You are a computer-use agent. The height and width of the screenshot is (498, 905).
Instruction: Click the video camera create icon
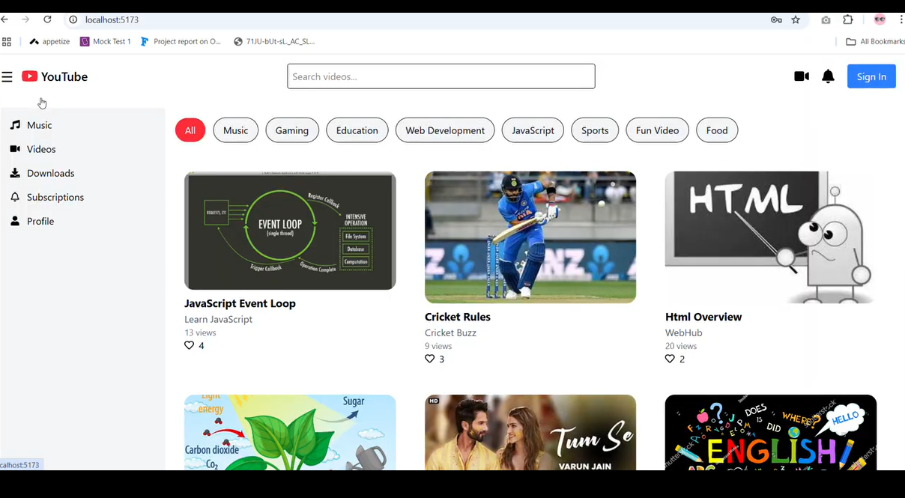[802, 76]
